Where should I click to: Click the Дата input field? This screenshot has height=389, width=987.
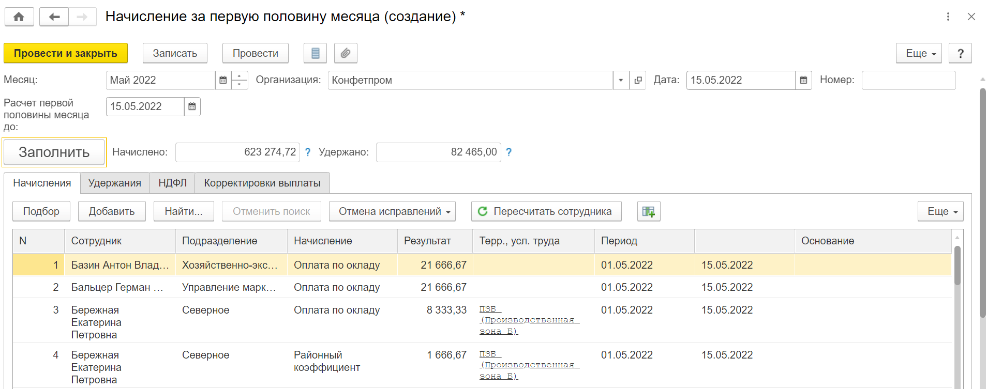[x=741, y=80]
